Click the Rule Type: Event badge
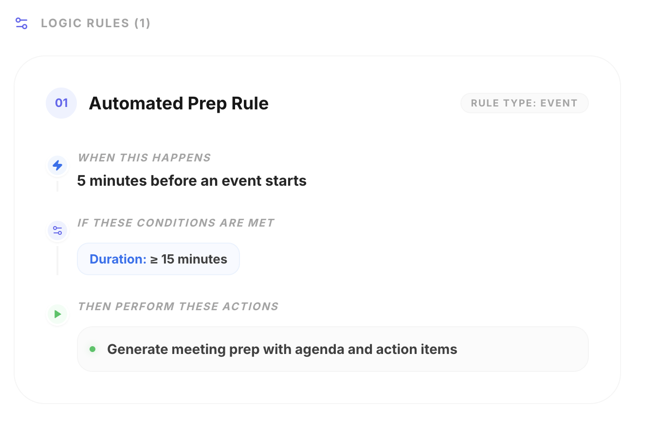 coord(524,103)
